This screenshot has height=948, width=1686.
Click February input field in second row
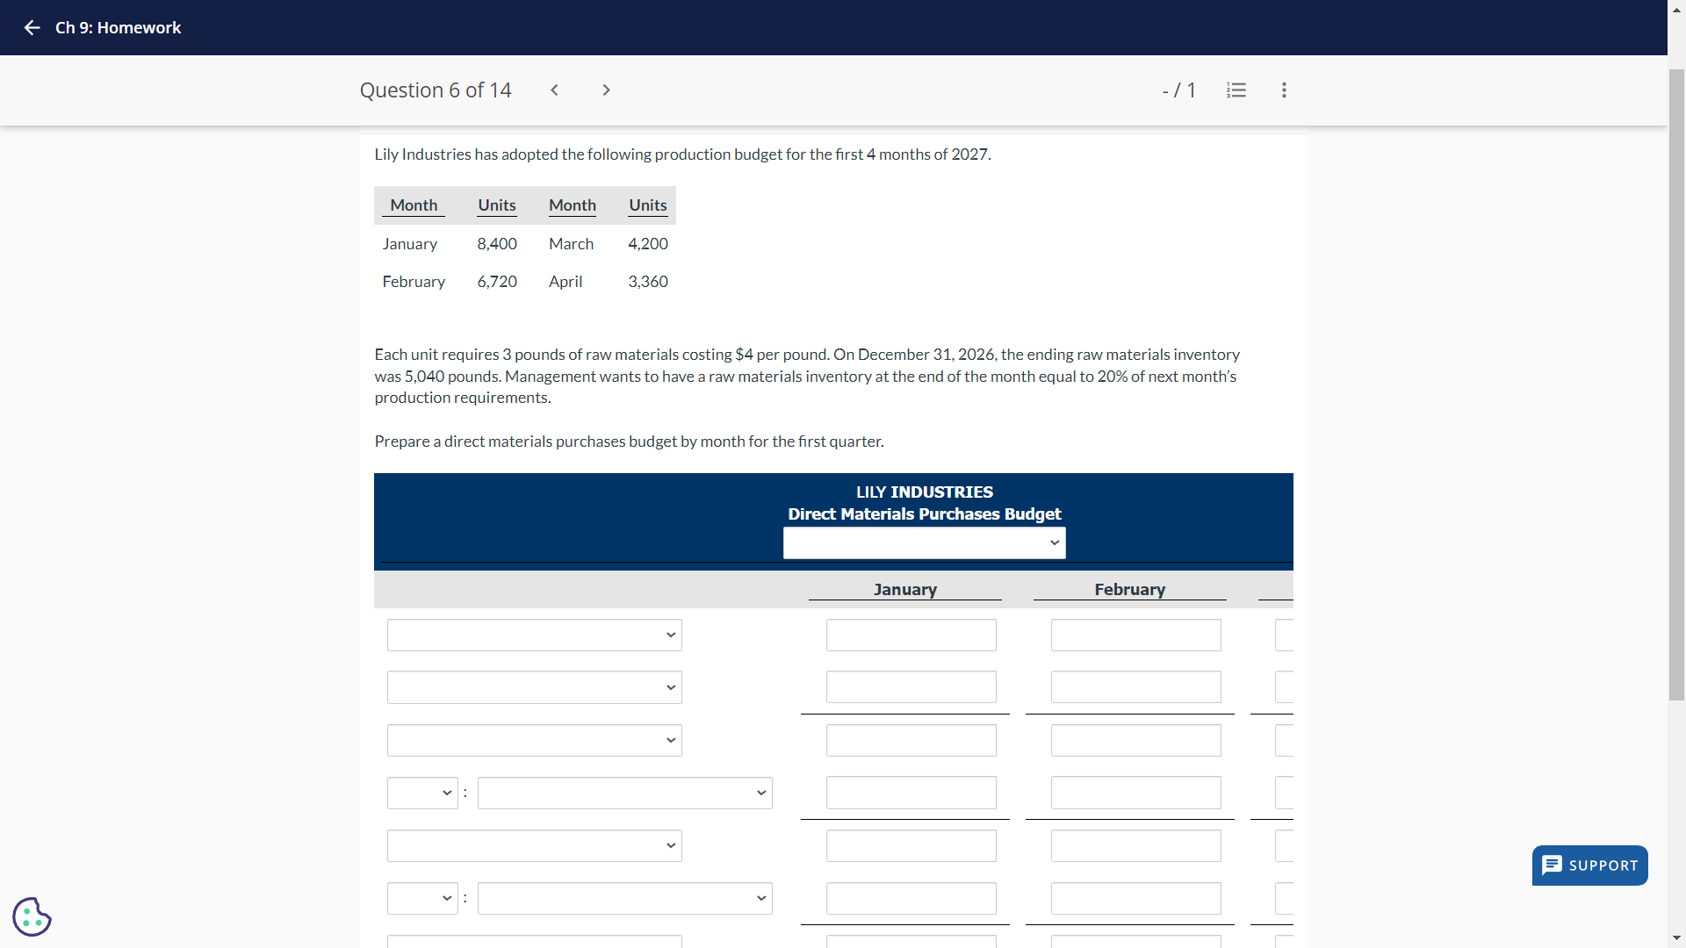coord(1135,688)
